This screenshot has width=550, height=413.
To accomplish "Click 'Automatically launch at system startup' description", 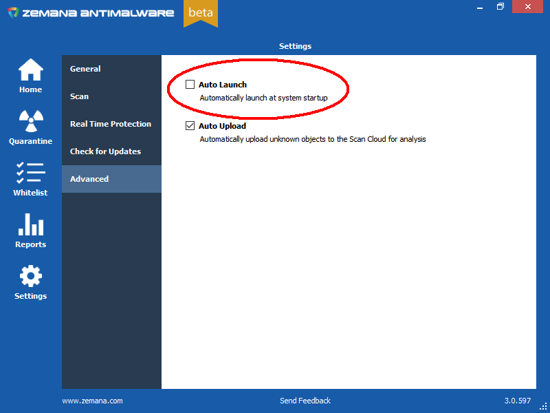I will [264, 98].
